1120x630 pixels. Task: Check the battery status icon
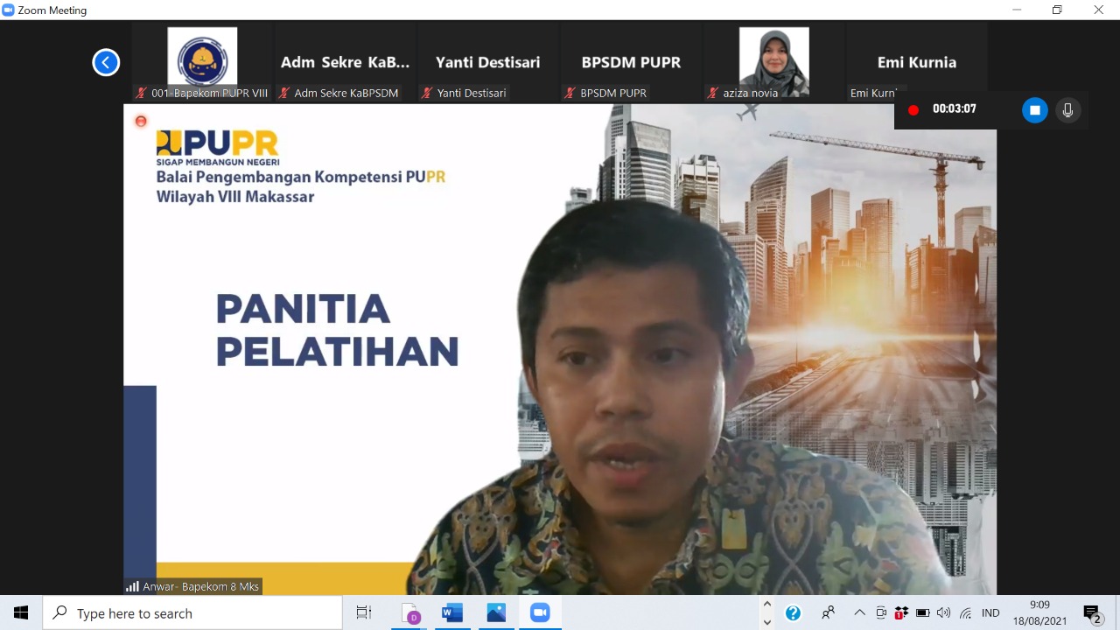pyautogui.click(x=922, y=613)
